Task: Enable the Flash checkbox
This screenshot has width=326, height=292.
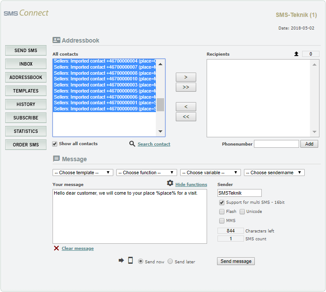Action: tap(222, 212)
